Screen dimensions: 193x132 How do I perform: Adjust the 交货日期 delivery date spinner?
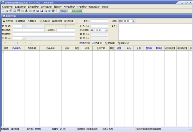pyautogui.click(x=106, y=30)
